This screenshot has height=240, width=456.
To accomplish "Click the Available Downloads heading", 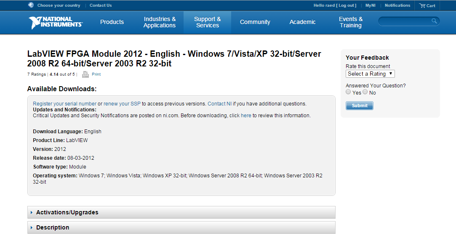I will 62,89.
